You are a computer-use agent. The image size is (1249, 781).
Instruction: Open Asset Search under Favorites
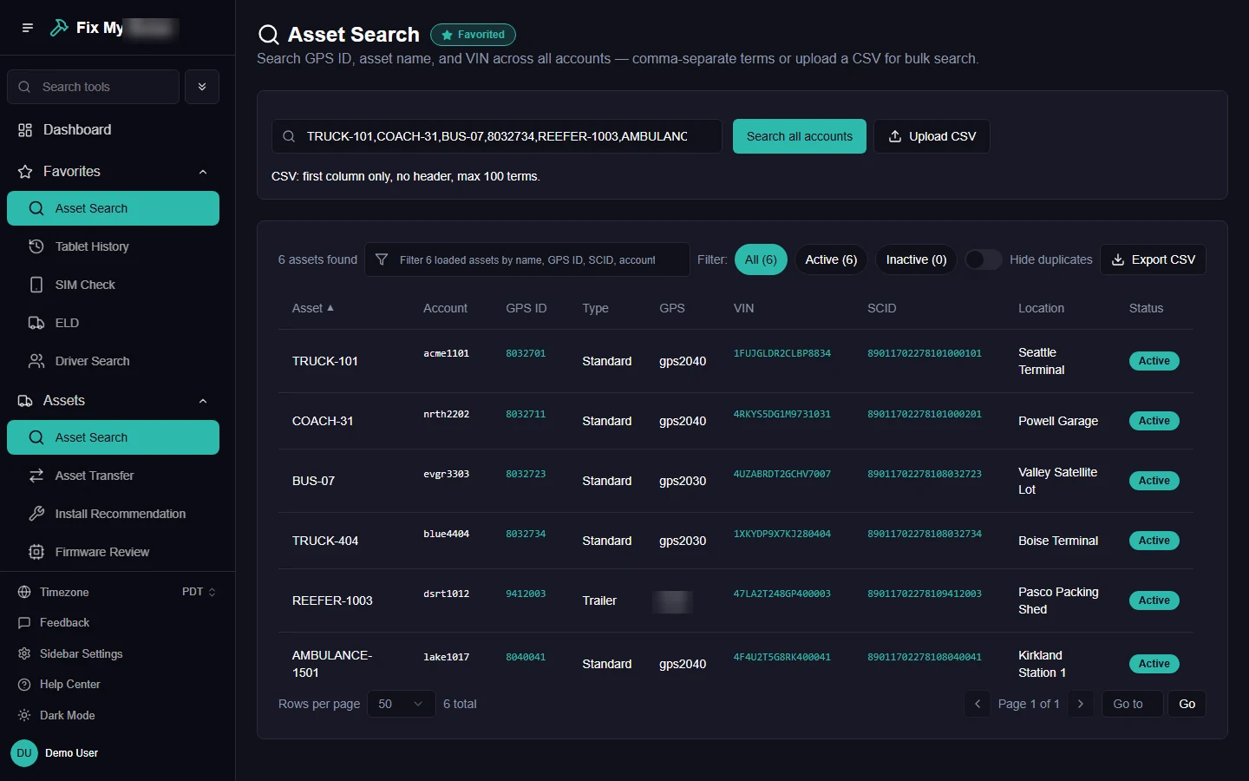tap(113, 208)
